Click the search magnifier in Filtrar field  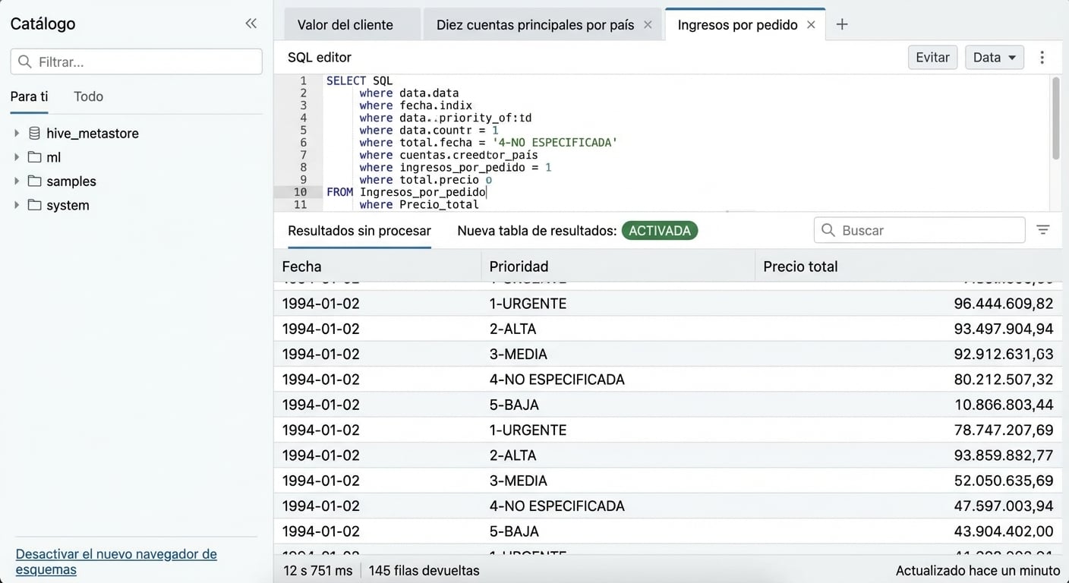point(25,61)
